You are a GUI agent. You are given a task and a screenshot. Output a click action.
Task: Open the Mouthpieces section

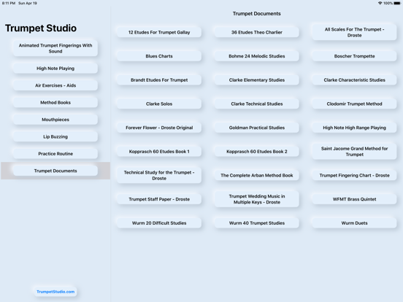pyautogui.click(x=55, y=120)
